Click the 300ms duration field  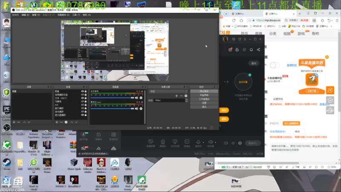[170, 100]
